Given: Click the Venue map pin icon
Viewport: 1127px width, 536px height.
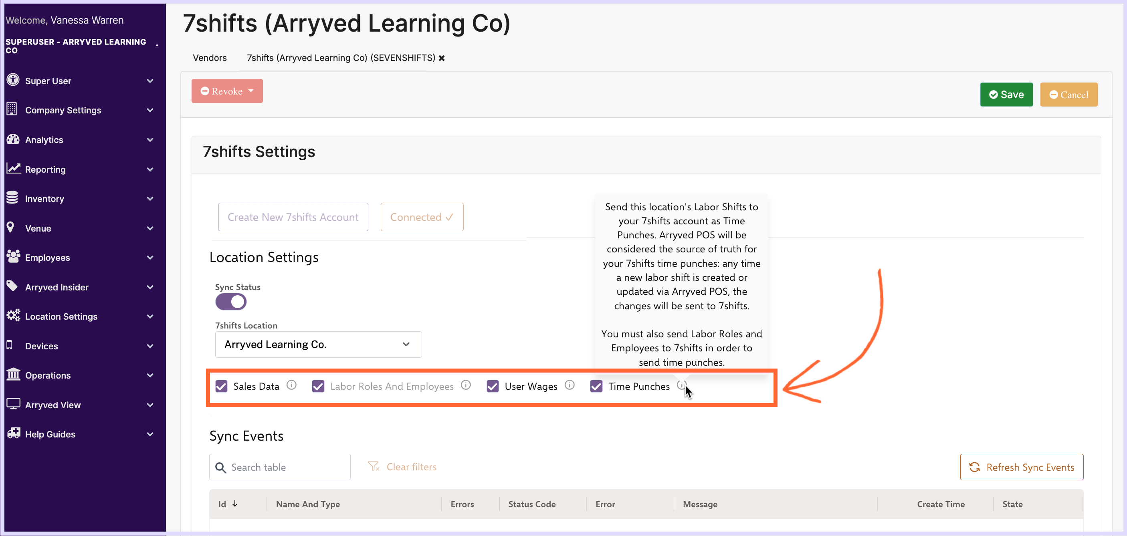Looking at the screenshot, I should tap(10, 228).
